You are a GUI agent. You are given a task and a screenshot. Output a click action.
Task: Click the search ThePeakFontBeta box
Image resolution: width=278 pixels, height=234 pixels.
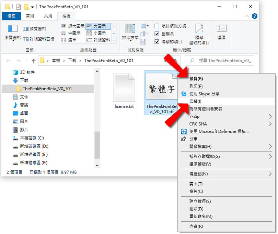(x=220, y=61)
